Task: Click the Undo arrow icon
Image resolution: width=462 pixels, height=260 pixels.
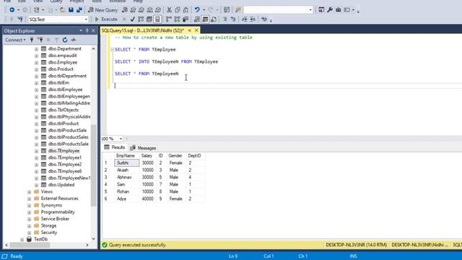Action: (197, 10)
